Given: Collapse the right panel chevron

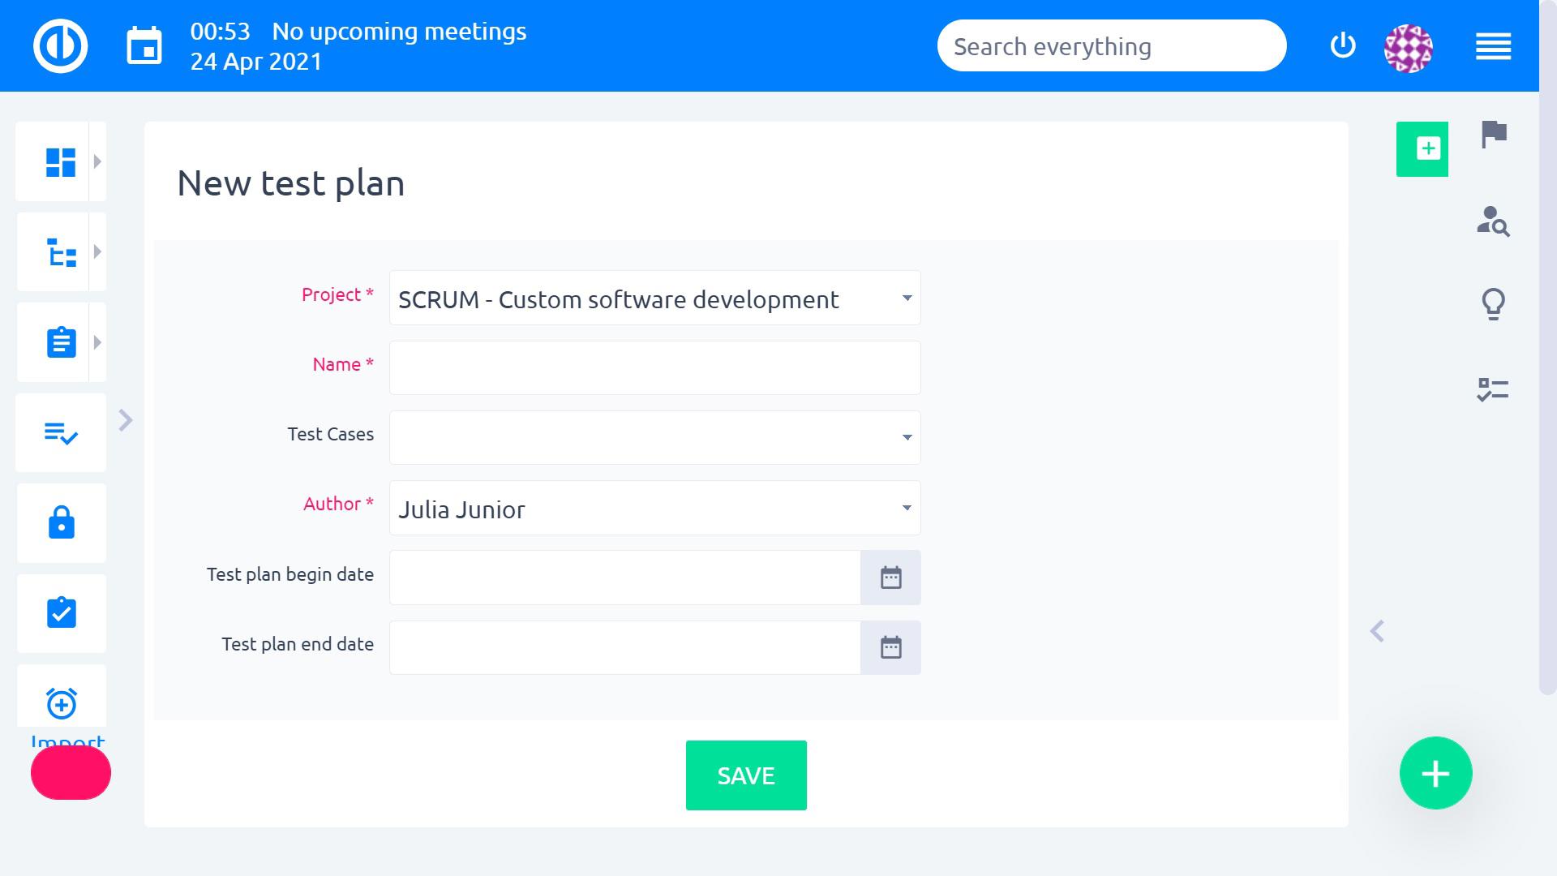Looking at the screenshot, I should [x=1377, y=631].
